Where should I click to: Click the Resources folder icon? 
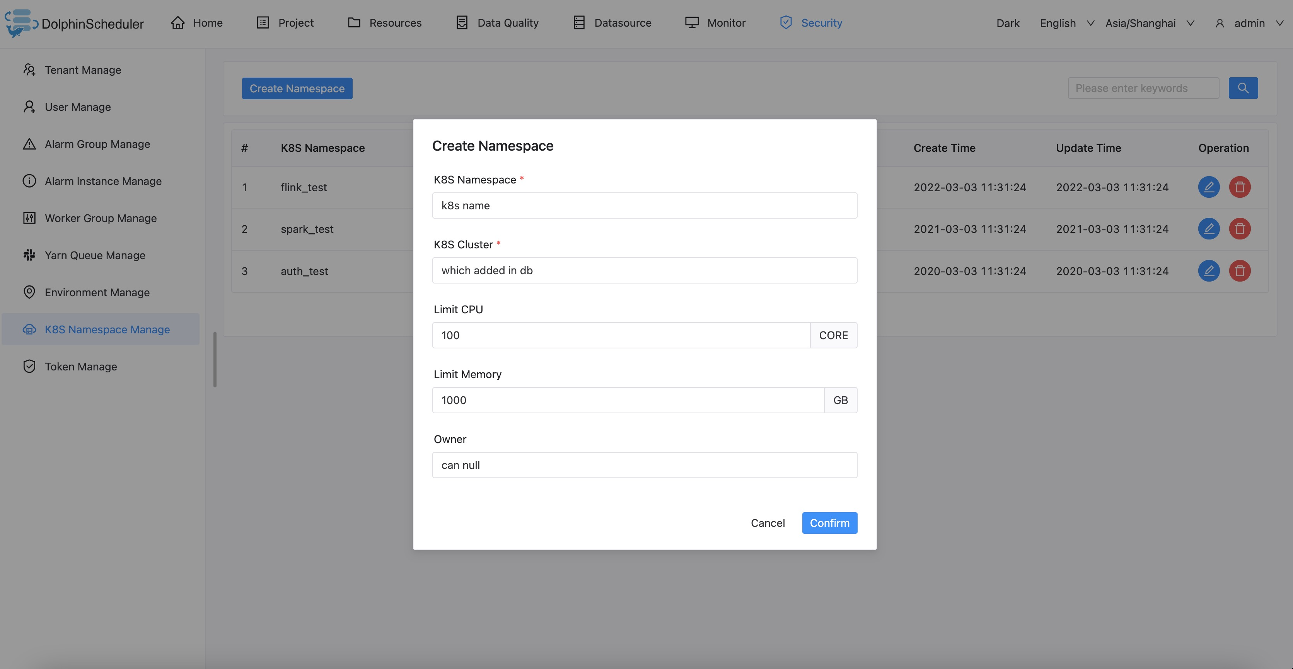(354, 22)
